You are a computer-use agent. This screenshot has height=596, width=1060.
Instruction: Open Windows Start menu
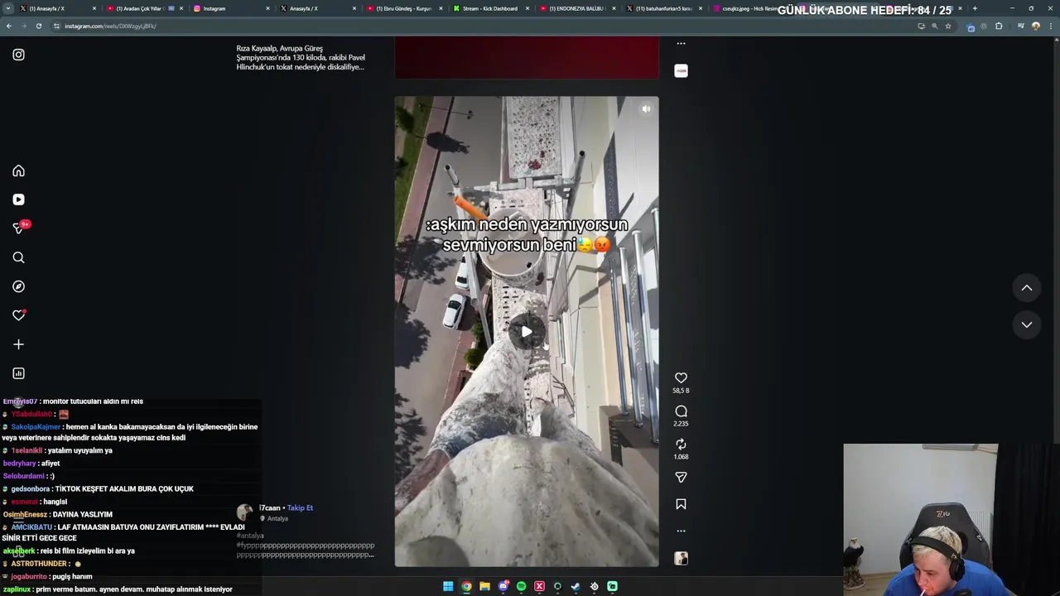448,586
